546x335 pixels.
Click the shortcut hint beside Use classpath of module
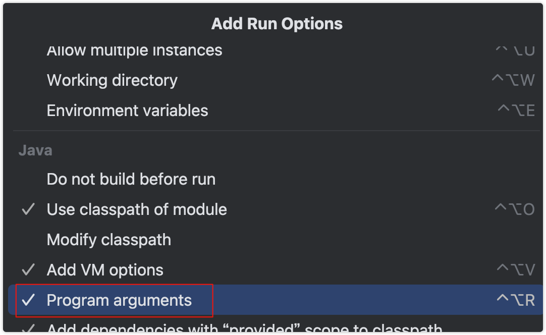[515, 210]
